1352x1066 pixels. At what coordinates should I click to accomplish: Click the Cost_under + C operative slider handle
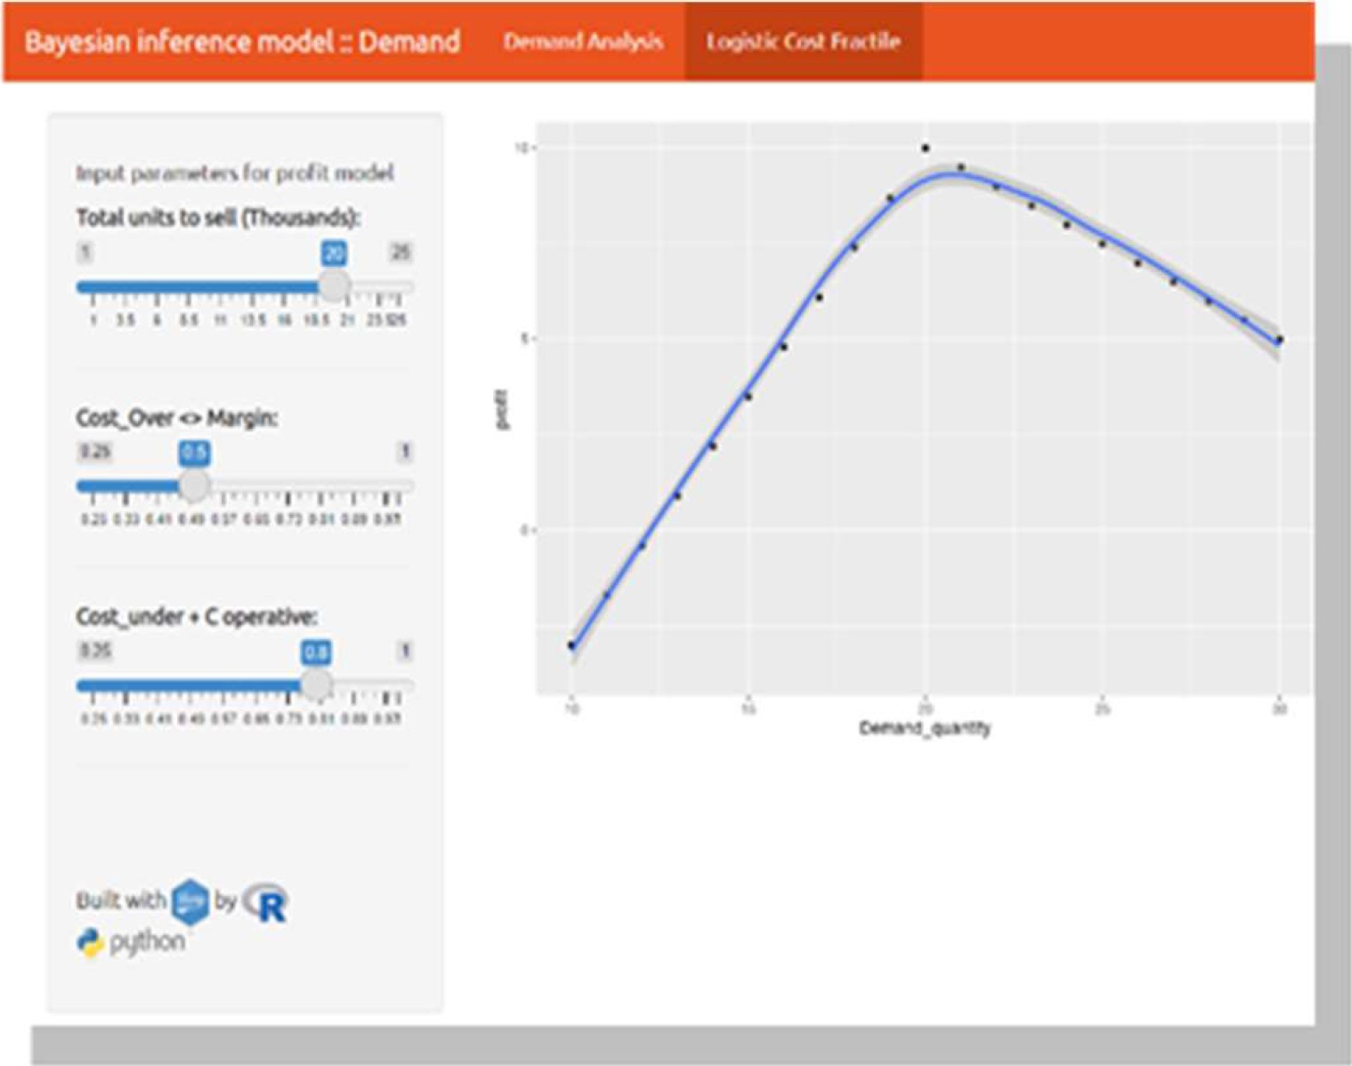coord(316,684)
